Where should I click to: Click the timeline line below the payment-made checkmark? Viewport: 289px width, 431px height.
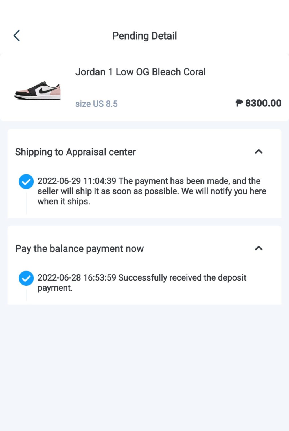tap(26, 202)
